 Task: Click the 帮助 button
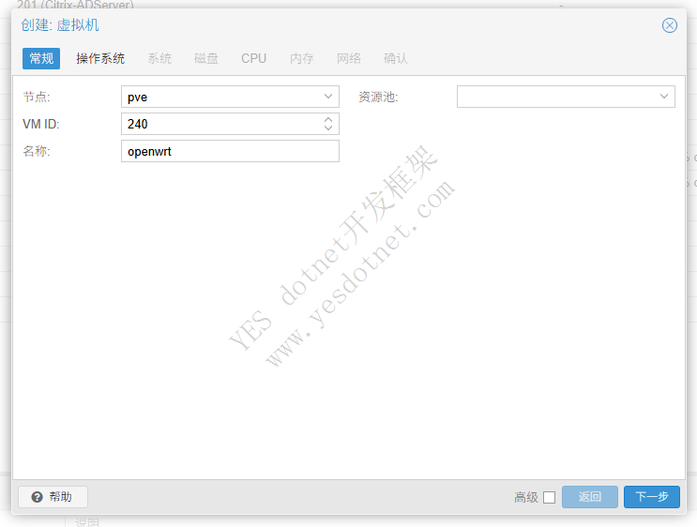pos(53,497)
